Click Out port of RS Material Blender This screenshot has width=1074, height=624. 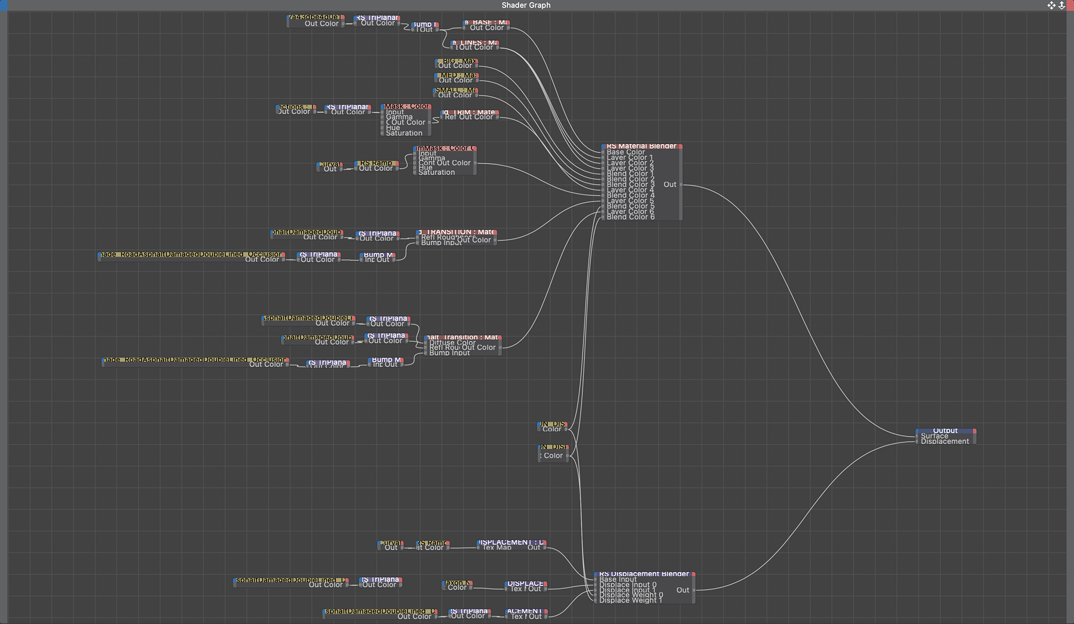click(x=680, y=184)
